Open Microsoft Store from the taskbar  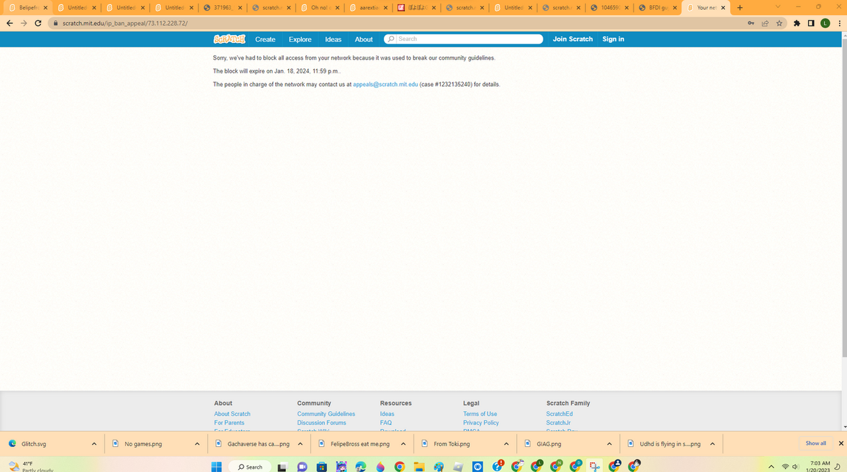pyautogui.click(x=322, y=467)
